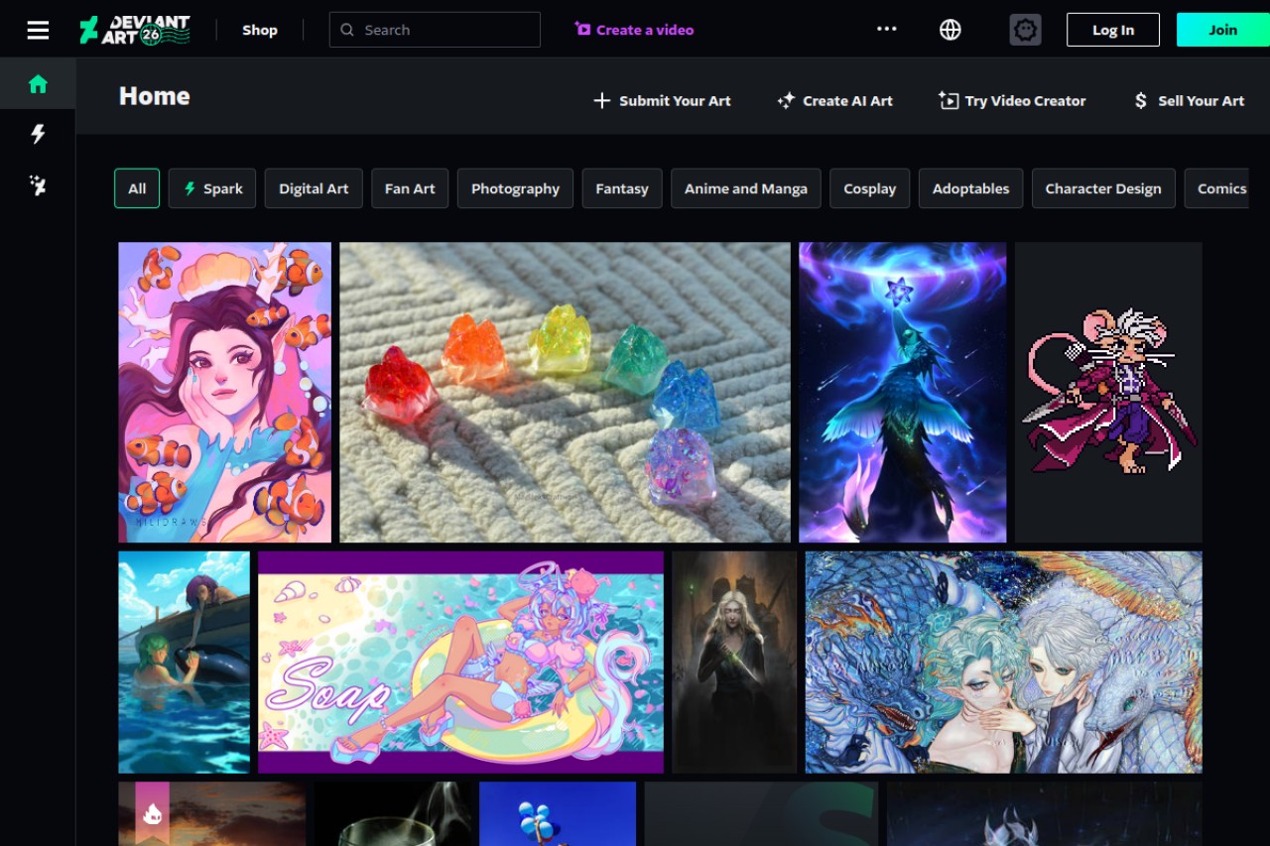This screenshot has width=1270, height=846.
Task: Open the dark blonde sorcerer artwork
Action: [x=734, y=663]
